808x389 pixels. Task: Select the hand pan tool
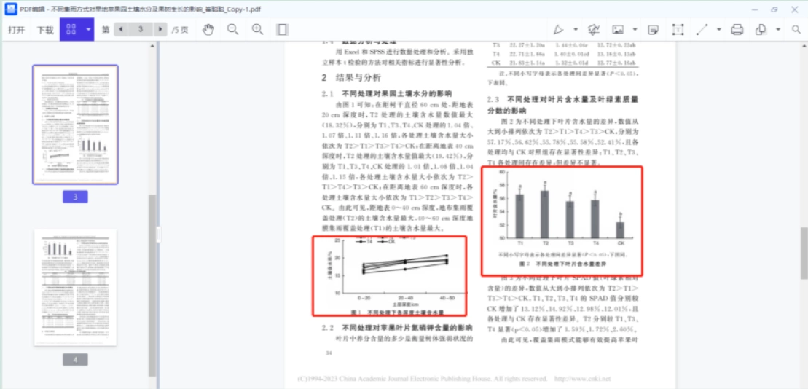(x=208, y=30)
